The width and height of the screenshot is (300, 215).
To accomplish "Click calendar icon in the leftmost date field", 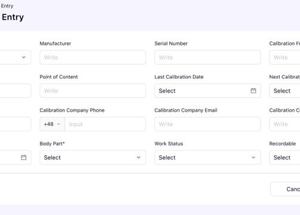I will click(24, 158).
